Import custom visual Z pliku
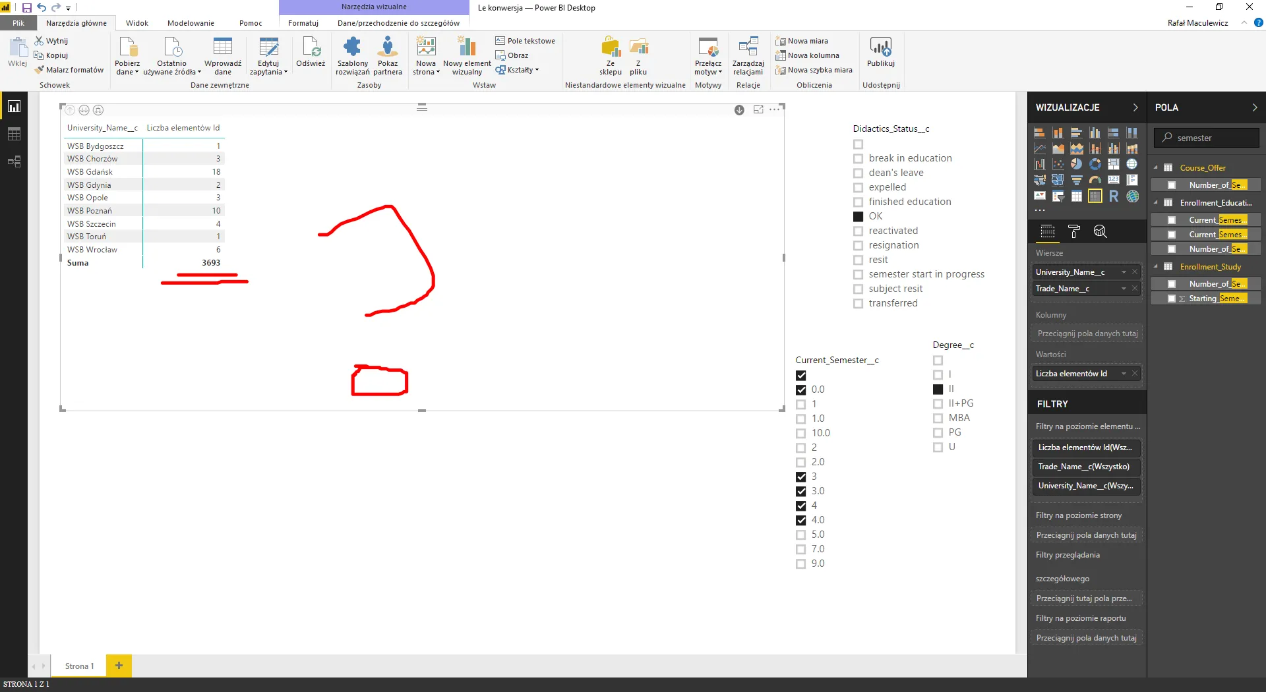This screenshot has width=1266, height=692. click(x=638, y=56)
